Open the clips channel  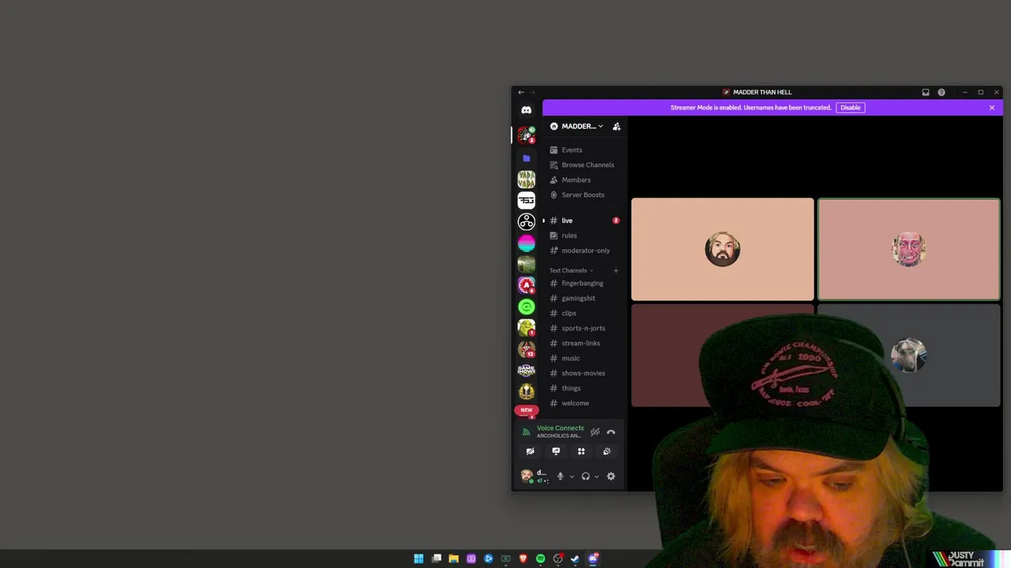pyautogui.click(x=584, y=313)
